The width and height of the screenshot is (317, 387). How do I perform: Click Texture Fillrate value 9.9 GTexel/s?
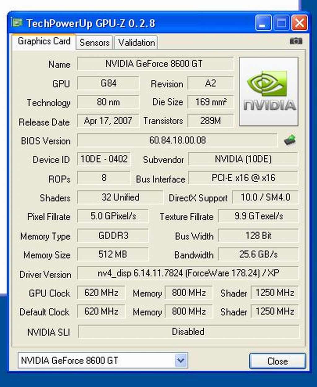(x=258, y=216)
